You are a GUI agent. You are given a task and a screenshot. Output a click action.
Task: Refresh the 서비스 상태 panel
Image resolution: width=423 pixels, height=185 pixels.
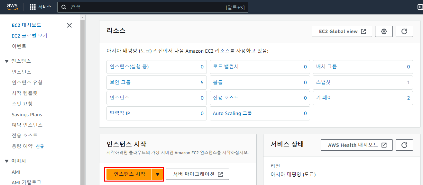coord(404,145)
